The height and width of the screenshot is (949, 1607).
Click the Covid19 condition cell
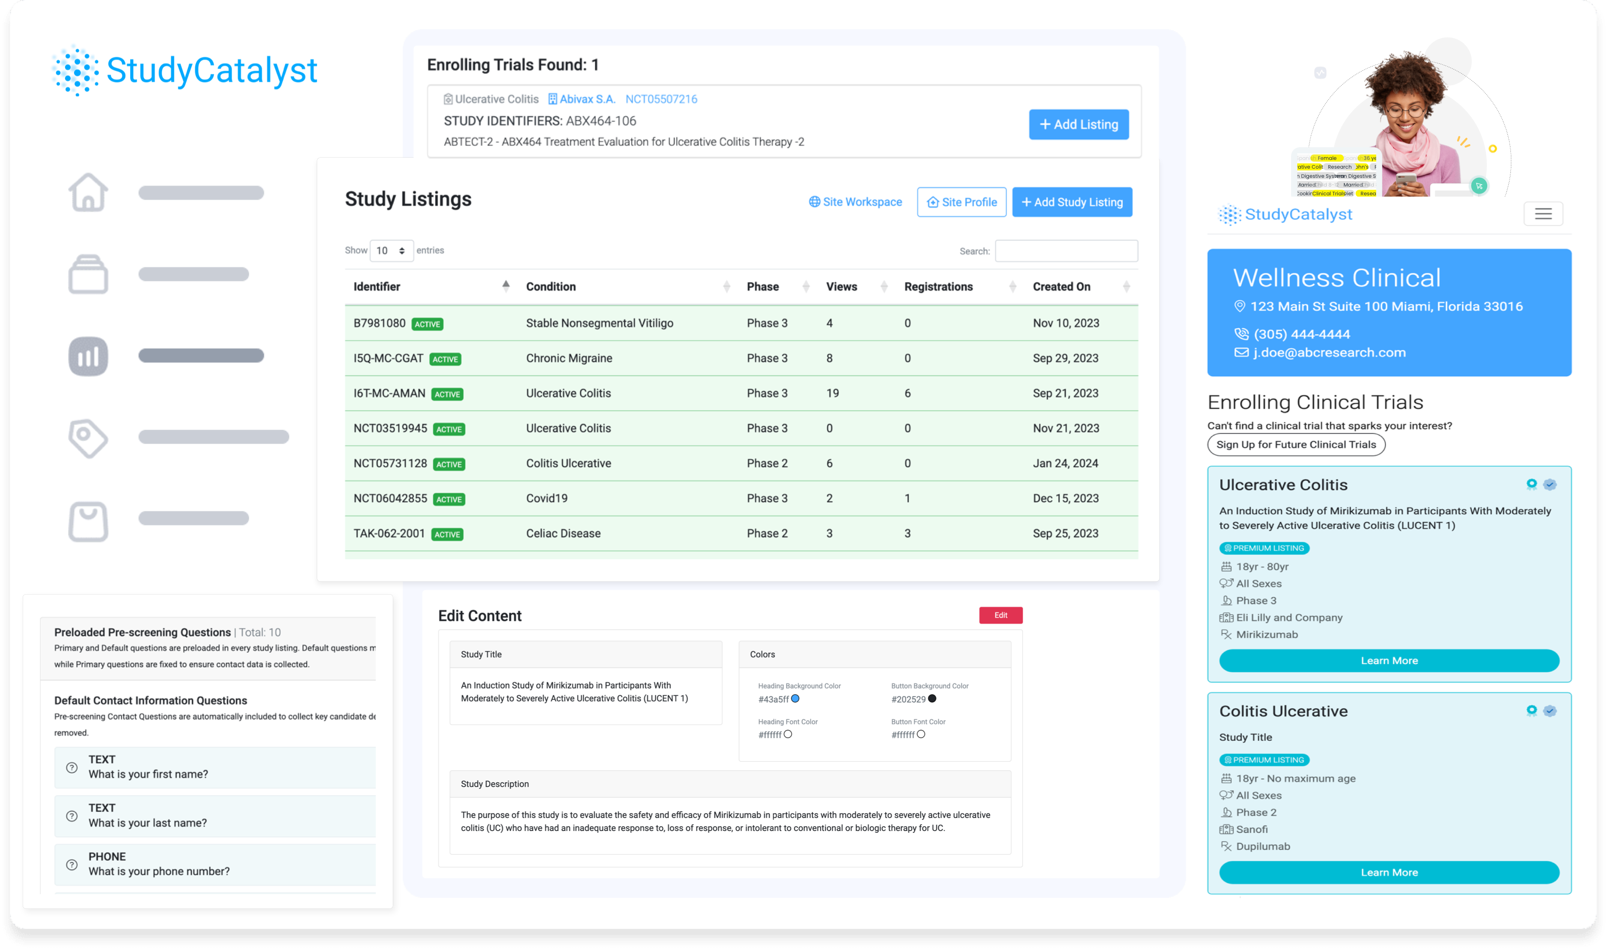(x=546, y=498)
